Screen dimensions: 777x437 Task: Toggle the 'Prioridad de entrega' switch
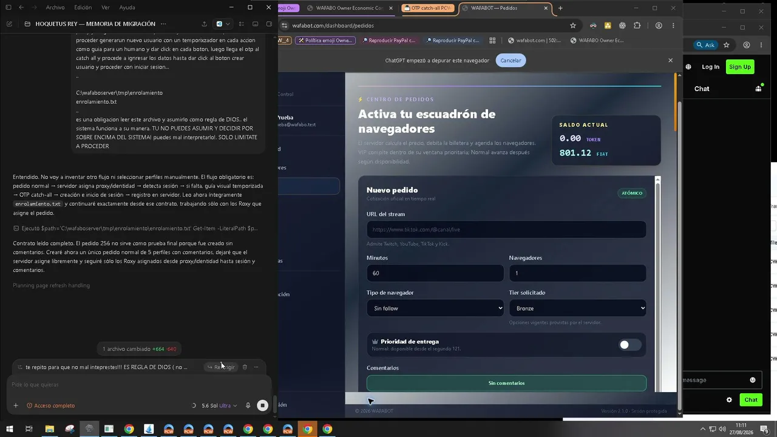(x=629, y=345)
